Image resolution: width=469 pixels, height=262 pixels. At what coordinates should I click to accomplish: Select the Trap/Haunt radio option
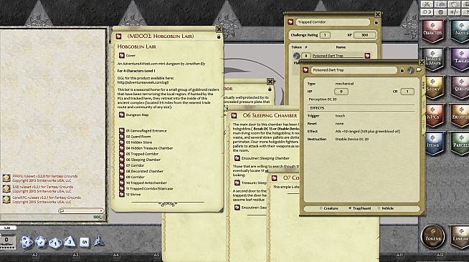(x=359, y=208)
